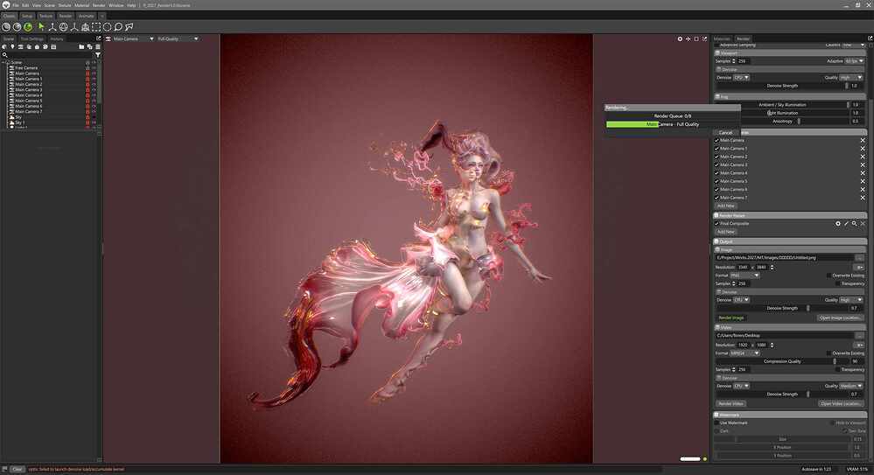874x475 pixels.
Task: Toggle the Final Composite render pass checkbox
Action: [x=717, y=224]
